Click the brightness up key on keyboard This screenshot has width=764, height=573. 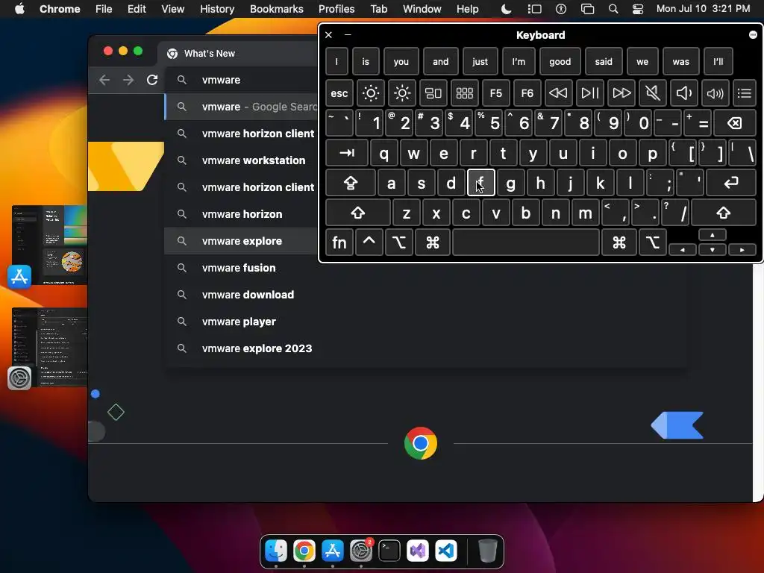click(x=402, y=93)
